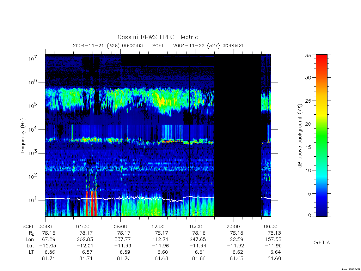Click the Orbit A label
Image resolution: width=361 pixels, height=271 pixels.
322,242
